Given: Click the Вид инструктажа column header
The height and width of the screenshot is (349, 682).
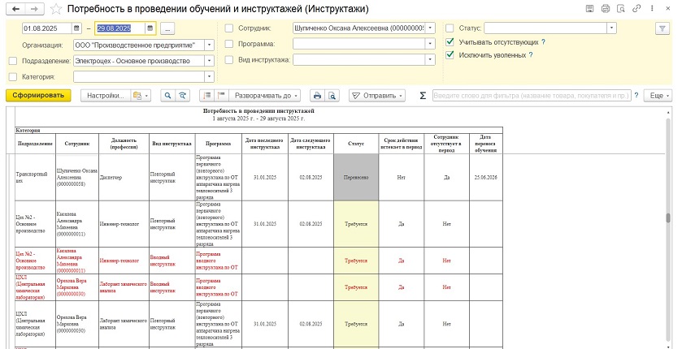Looking at the screenshot, I should coord(172,144).
